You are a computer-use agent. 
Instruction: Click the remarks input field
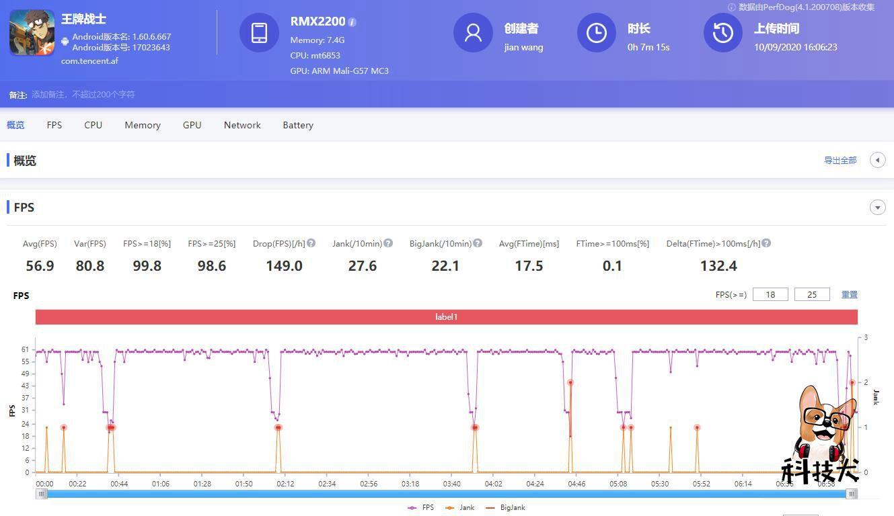click(x=83, y=95)
